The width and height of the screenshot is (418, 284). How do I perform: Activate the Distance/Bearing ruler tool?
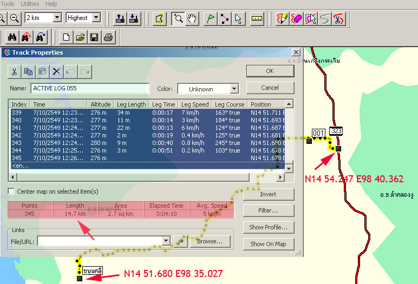pyautogui.click(x=257, y=18)
